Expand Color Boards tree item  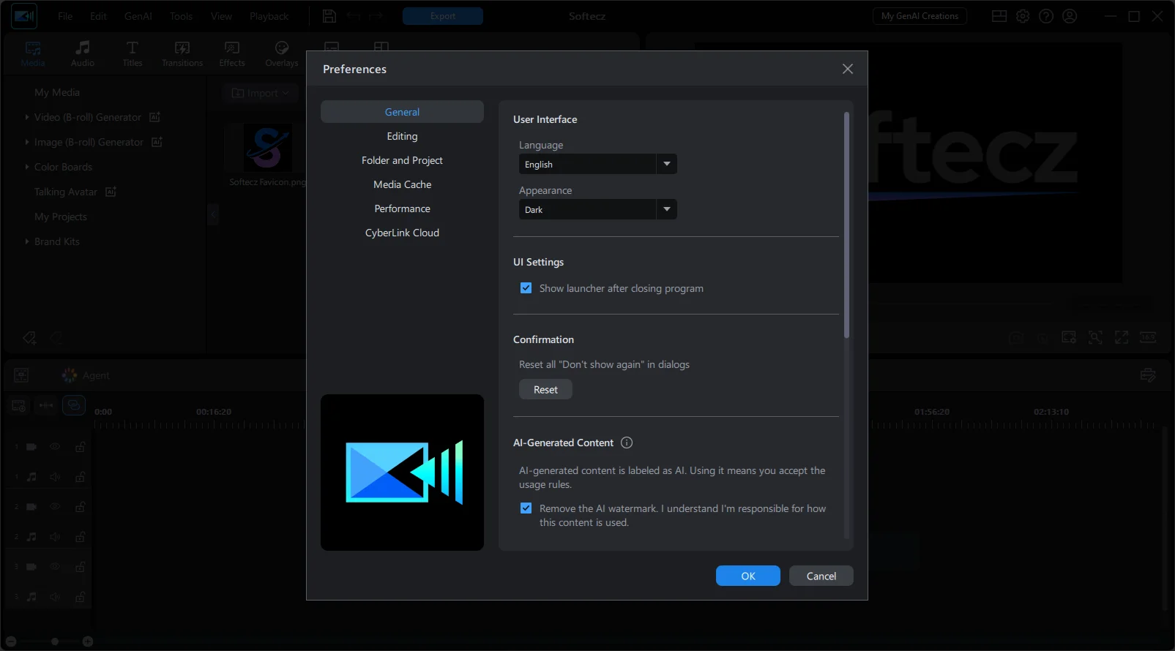[x=27, y=167]
